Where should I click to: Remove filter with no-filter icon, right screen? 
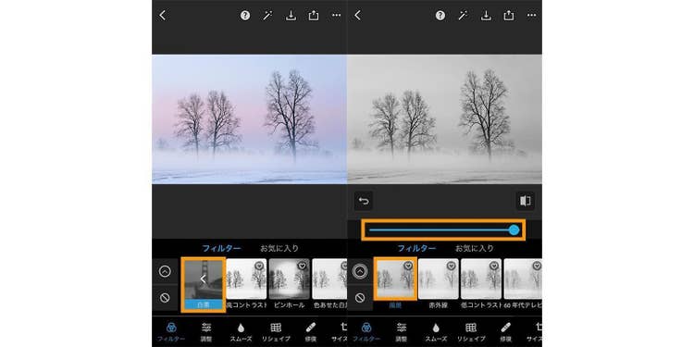360,298
